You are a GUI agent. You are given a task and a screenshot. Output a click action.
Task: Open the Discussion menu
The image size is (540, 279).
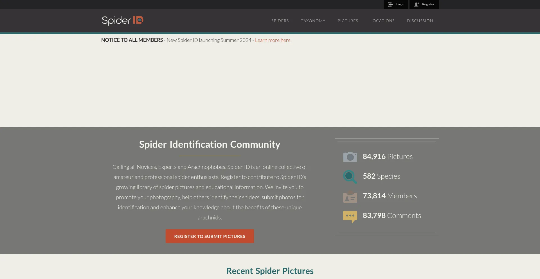point(420,21)
